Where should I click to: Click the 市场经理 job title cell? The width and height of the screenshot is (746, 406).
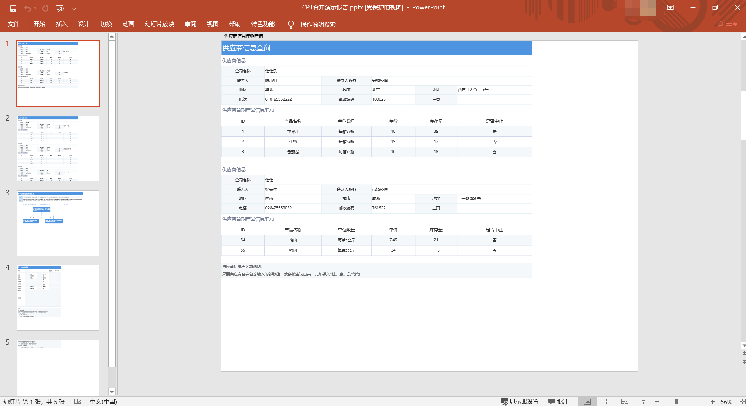tap(451, 189)
